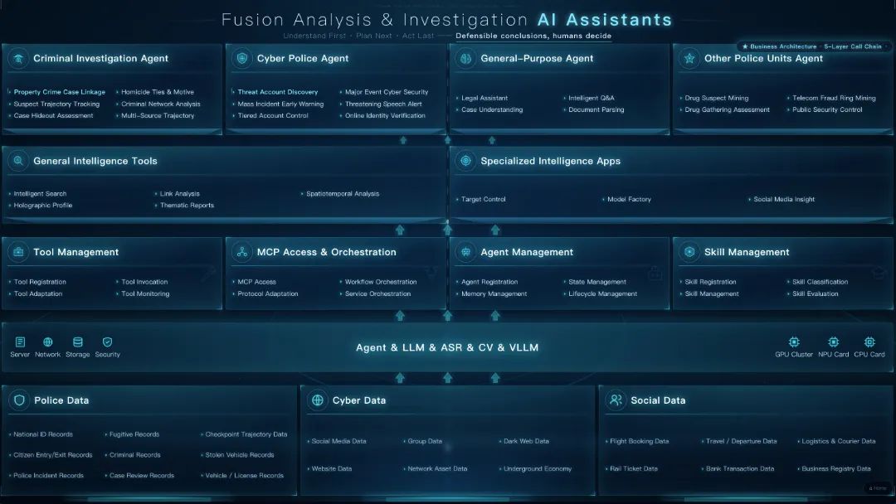Open National ID Records
896x504 pixels.
[x=43, y=434]
